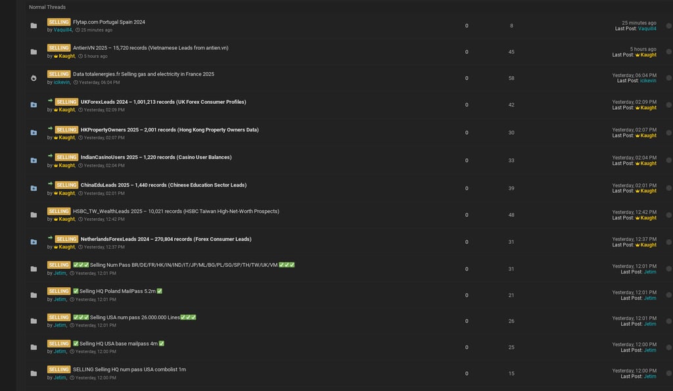Open the AntienVN 2025 thread title
Viewport: 673px width, 391px height.
pos(151,47)
